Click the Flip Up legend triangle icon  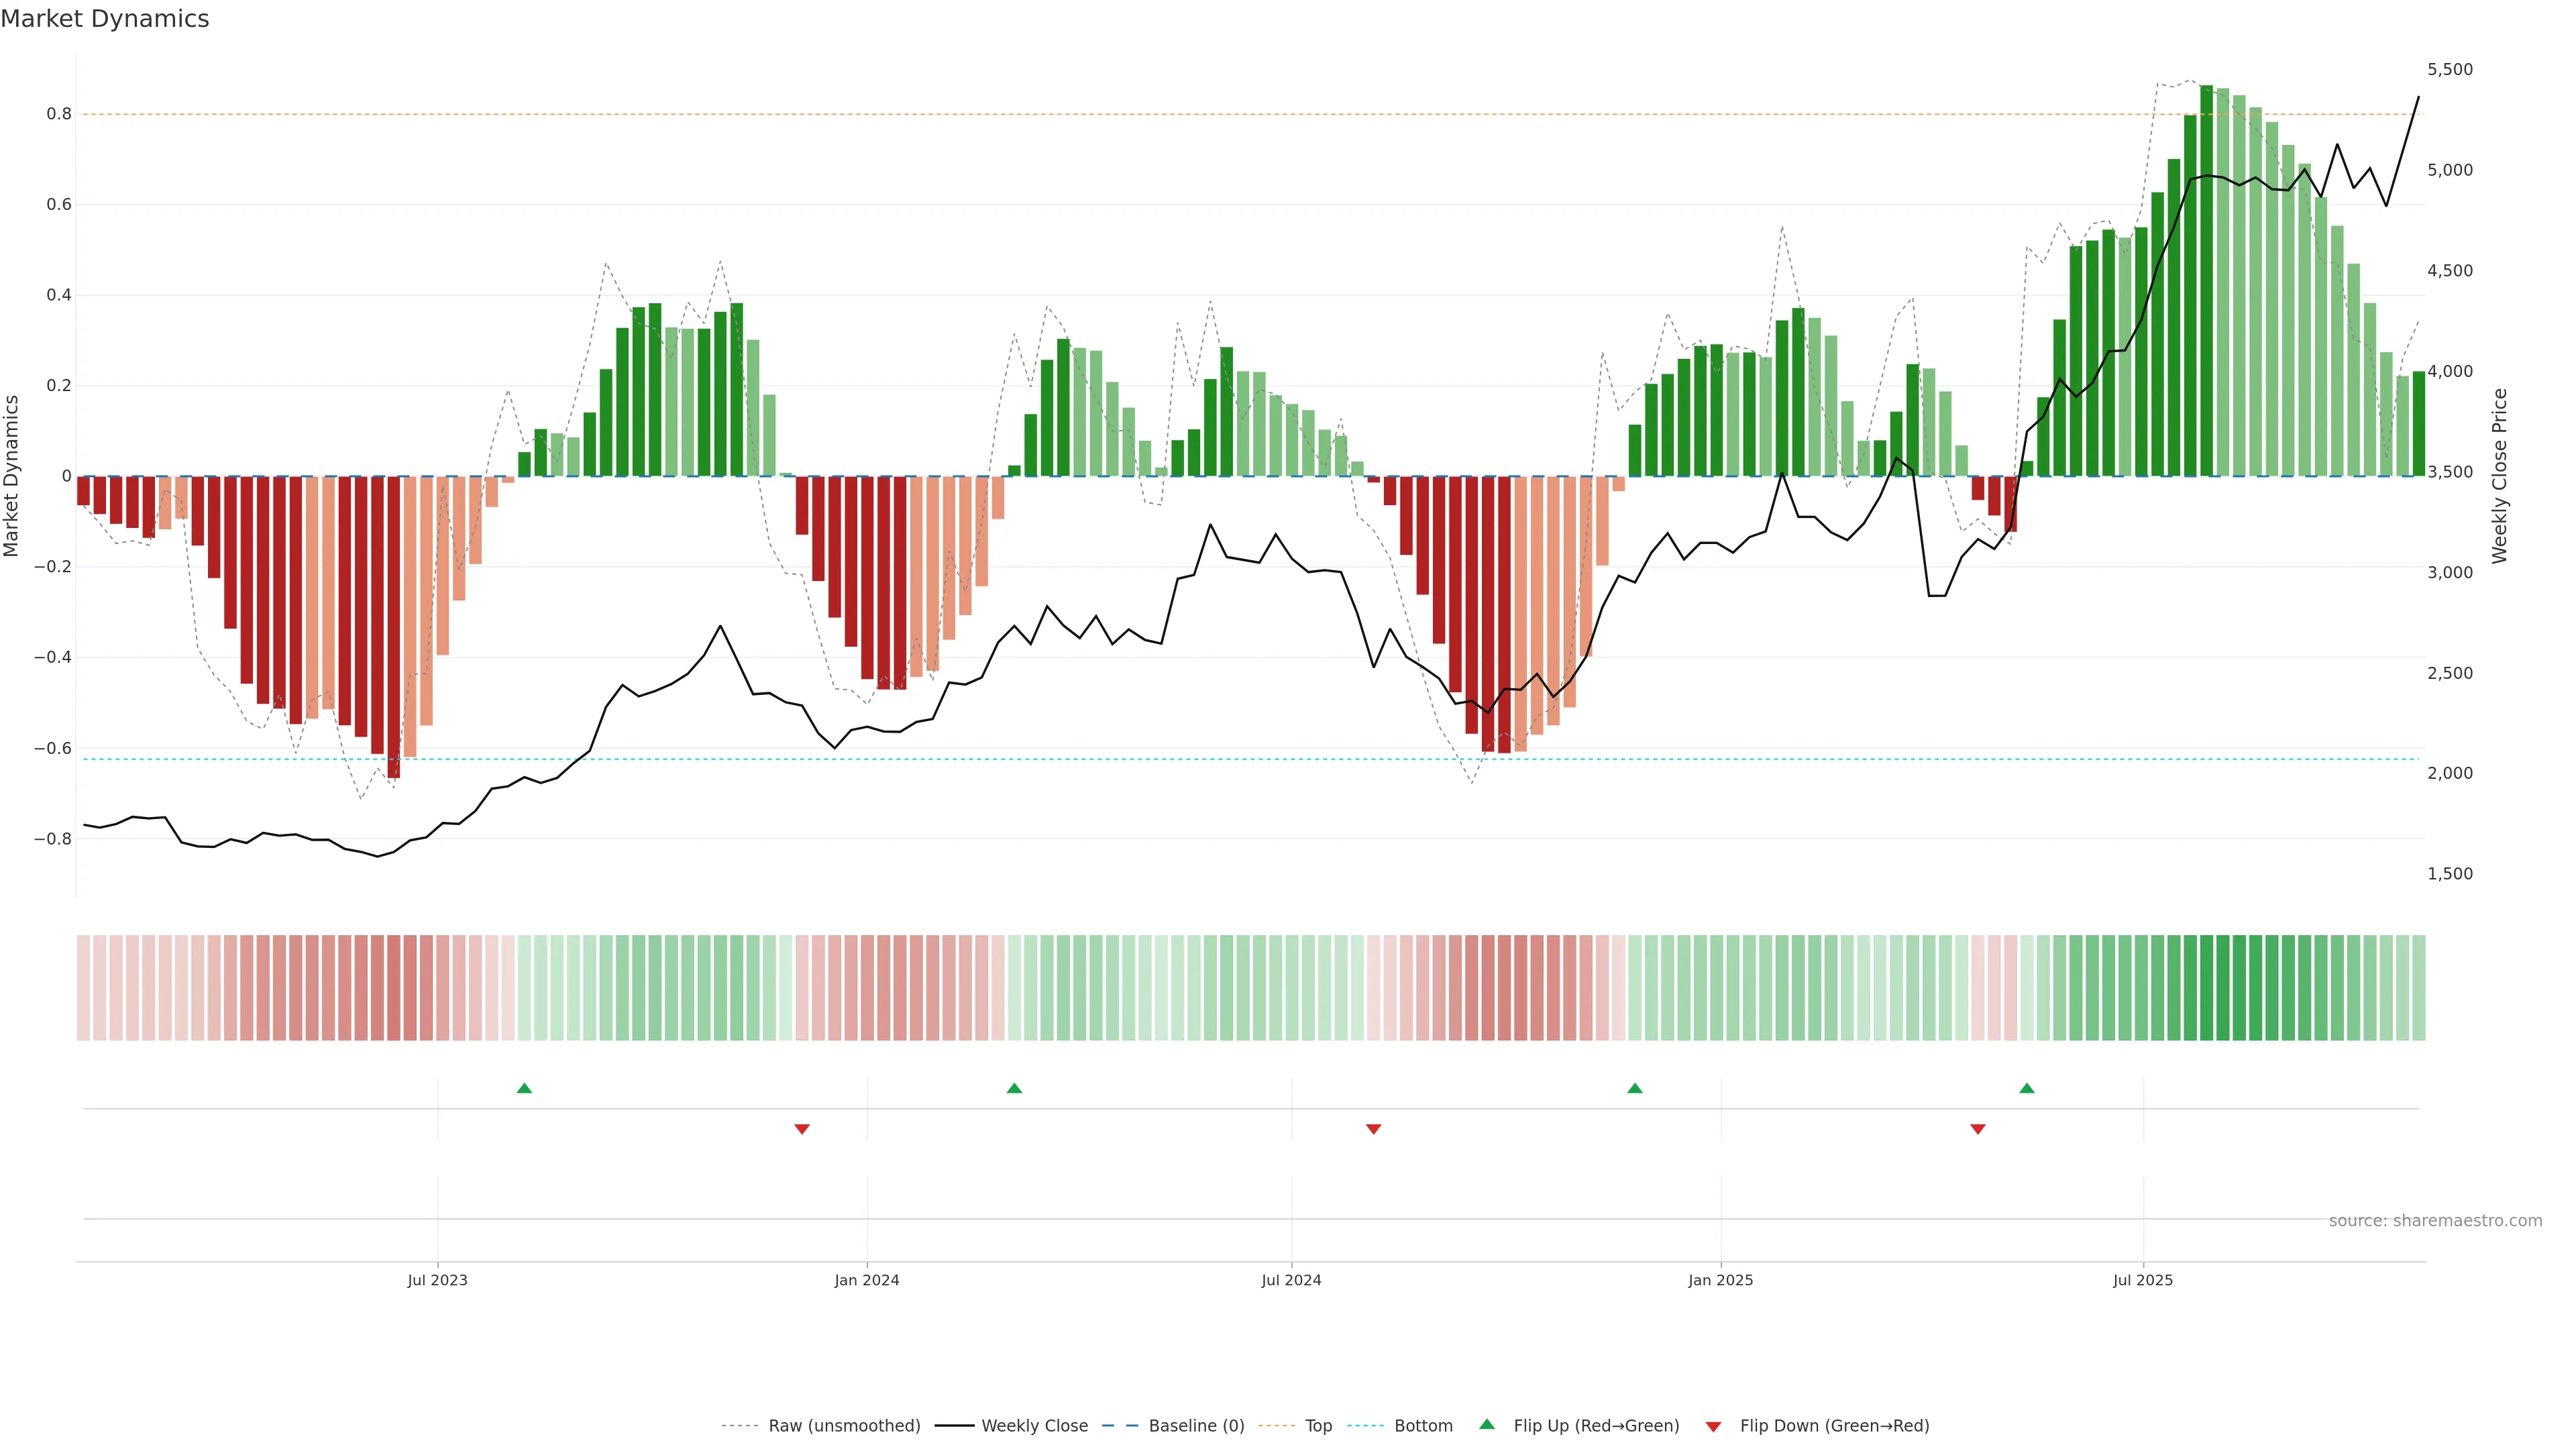tap(1487, 1425)
